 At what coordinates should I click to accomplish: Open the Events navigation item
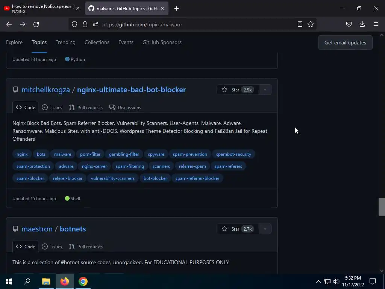click(x=126, y=42)
